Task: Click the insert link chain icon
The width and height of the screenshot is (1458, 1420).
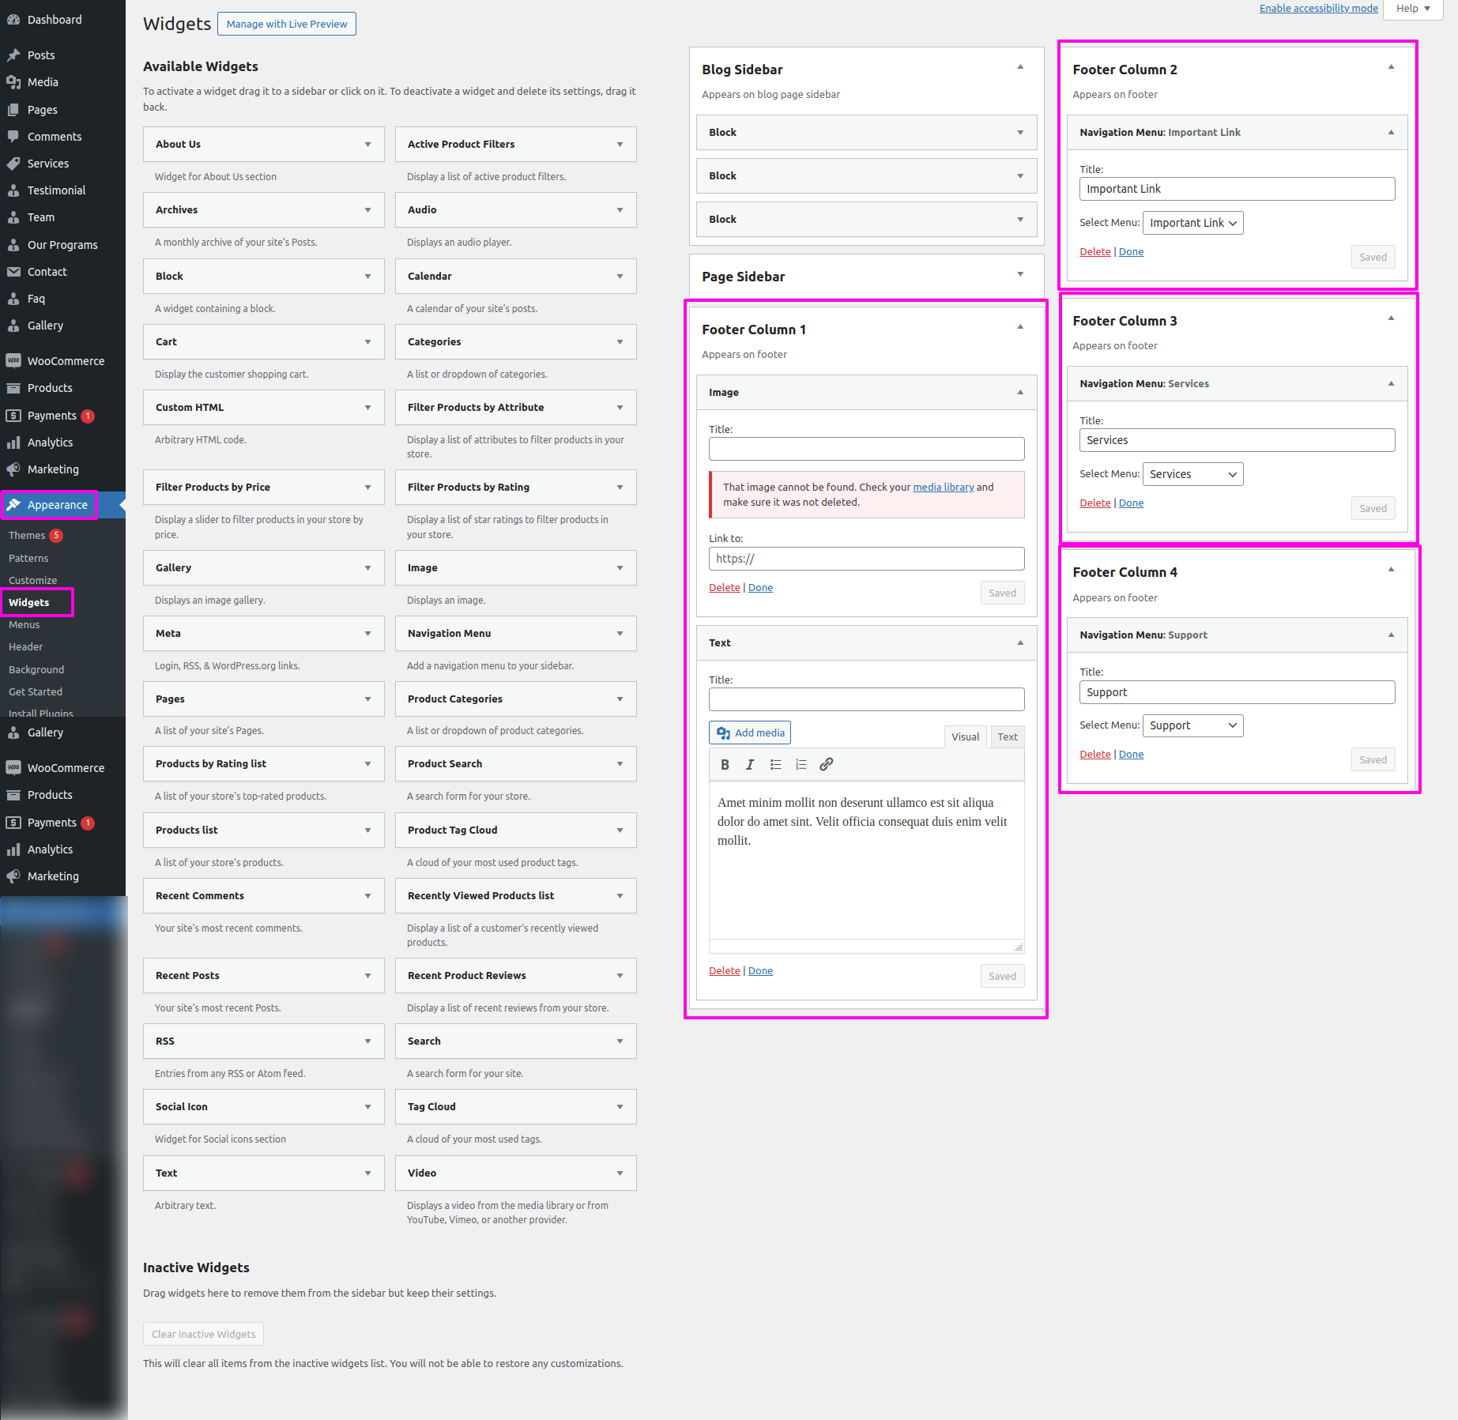Action: pyautogui.click(x=826, y=764)
